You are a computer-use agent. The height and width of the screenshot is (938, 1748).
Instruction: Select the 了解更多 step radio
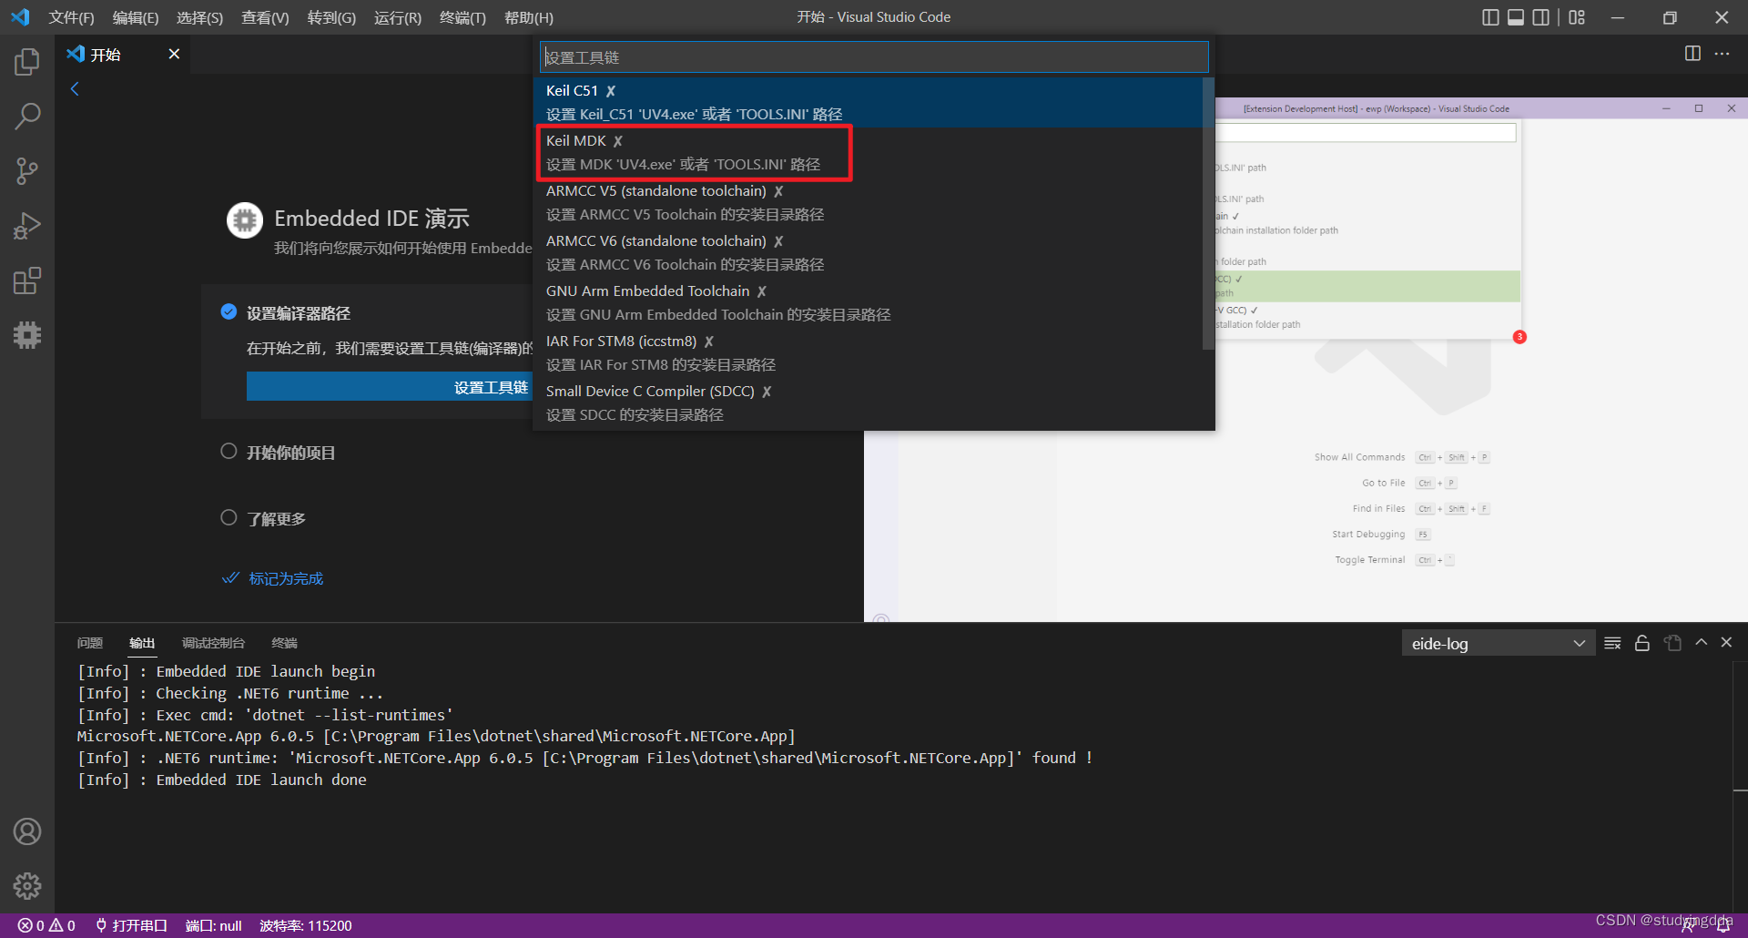click(229, 517)
